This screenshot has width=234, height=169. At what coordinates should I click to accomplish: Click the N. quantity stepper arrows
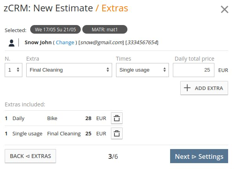(18, 70)
